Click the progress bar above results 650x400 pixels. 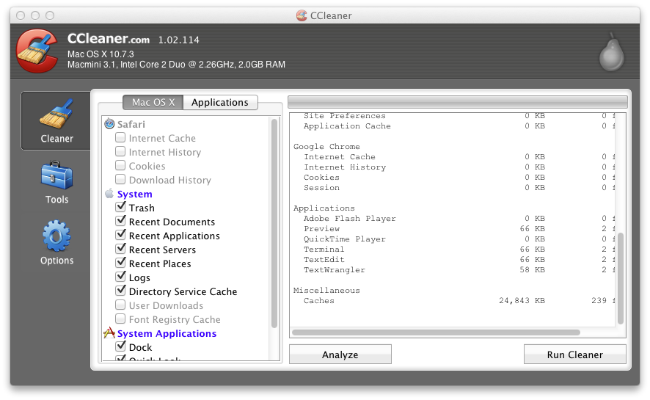pos(458,101)
